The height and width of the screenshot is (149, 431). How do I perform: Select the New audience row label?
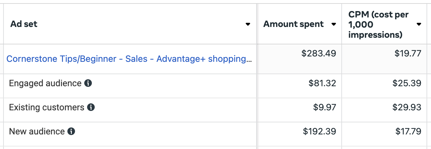37,131
